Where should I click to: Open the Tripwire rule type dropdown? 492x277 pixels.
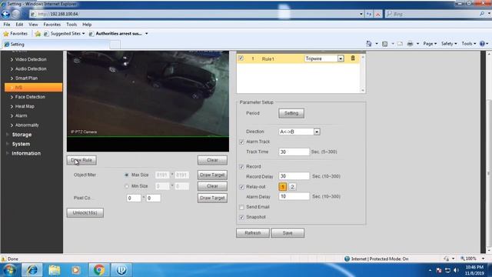click(x=341, y=58)
